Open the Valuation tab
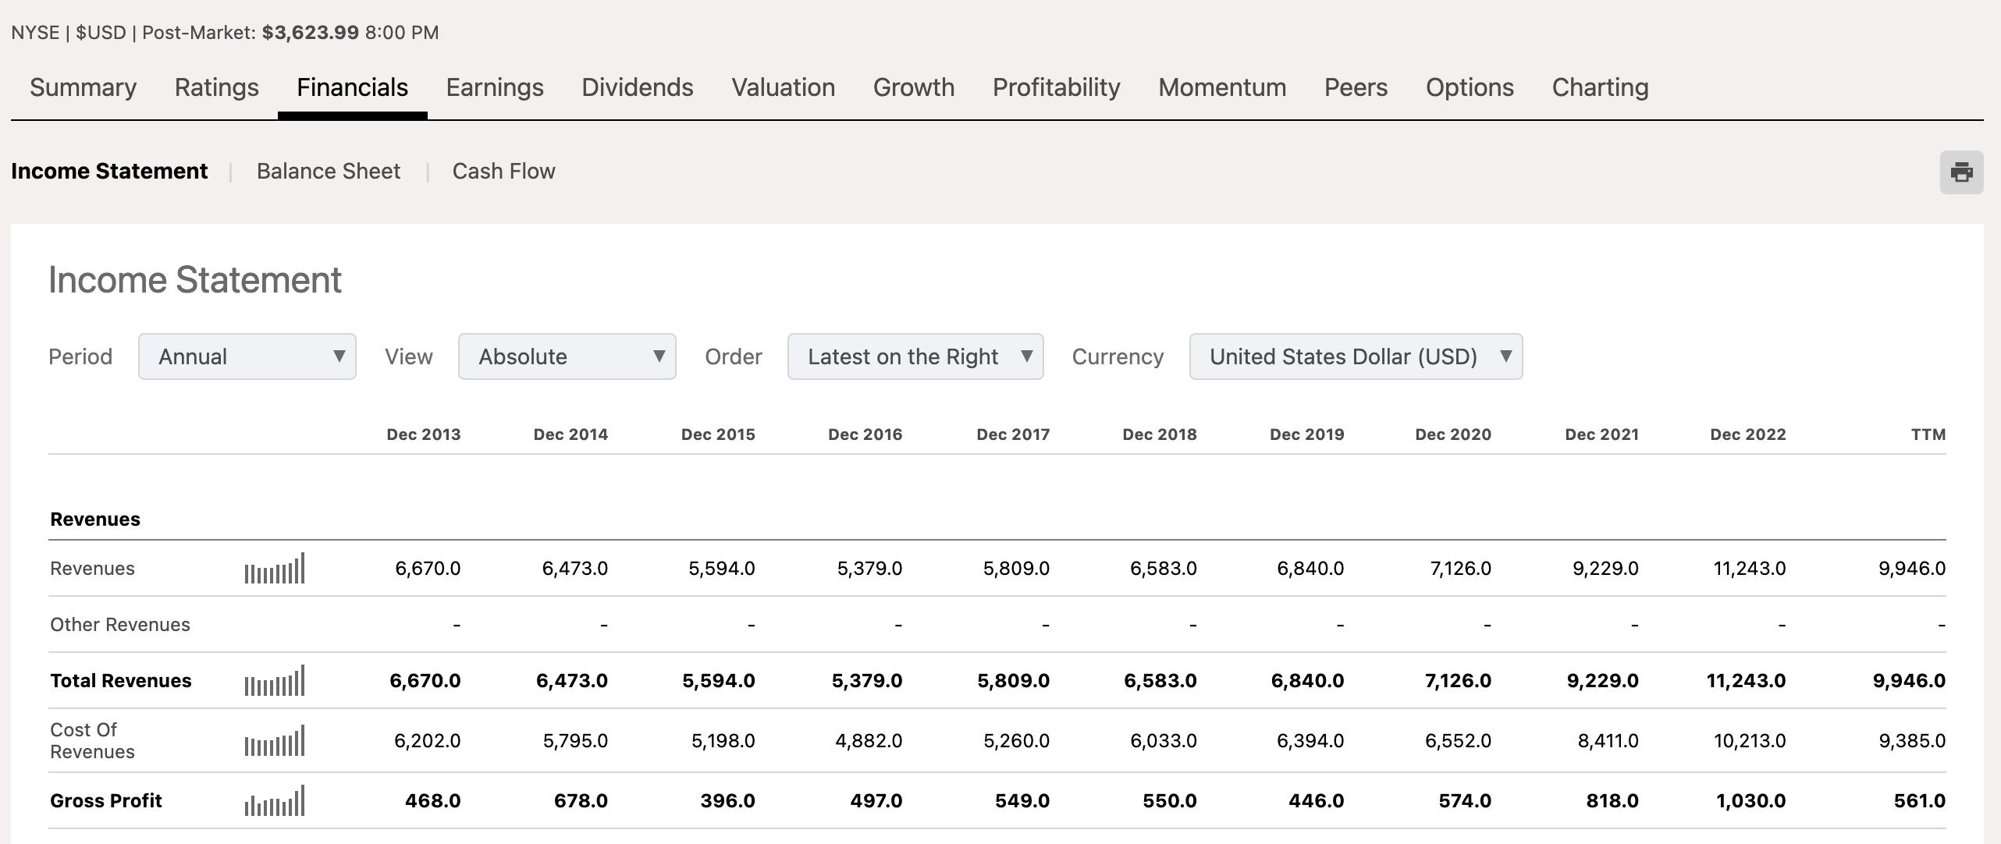Viewport: 2001px width, 844px height. [783, 87]
